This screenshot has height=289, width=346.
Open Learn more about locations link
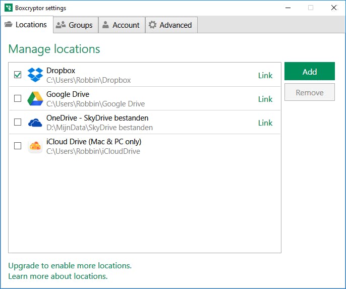click(x=57, y=276)
